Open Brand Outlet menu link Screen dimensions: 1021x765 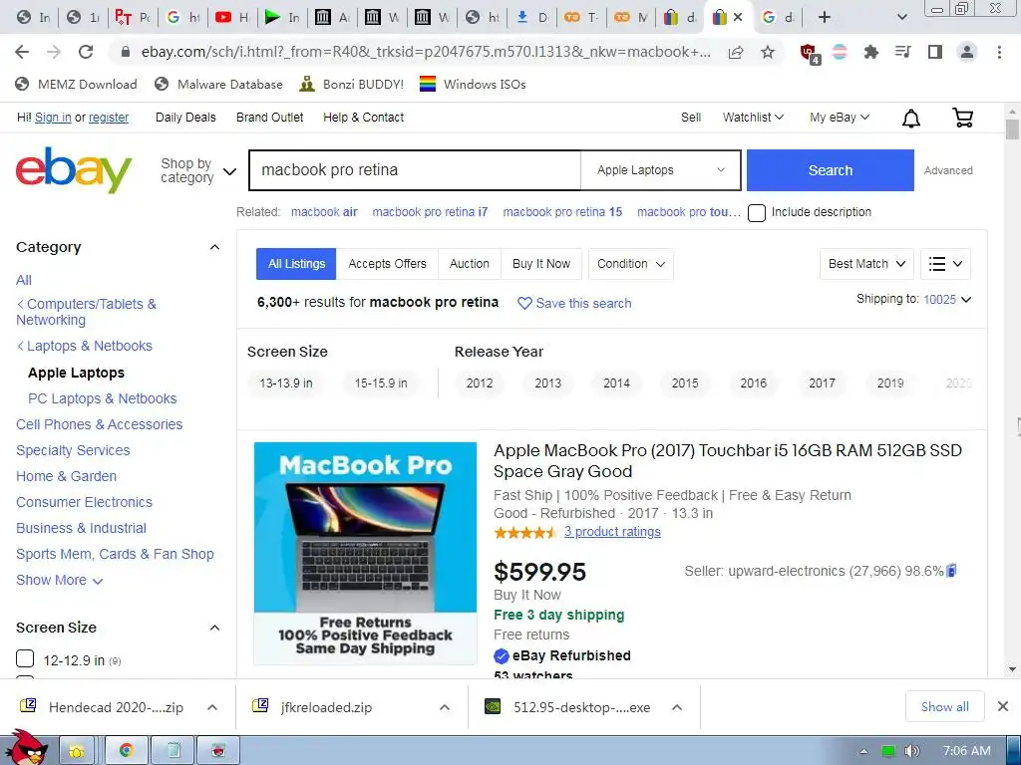point(269,118)
